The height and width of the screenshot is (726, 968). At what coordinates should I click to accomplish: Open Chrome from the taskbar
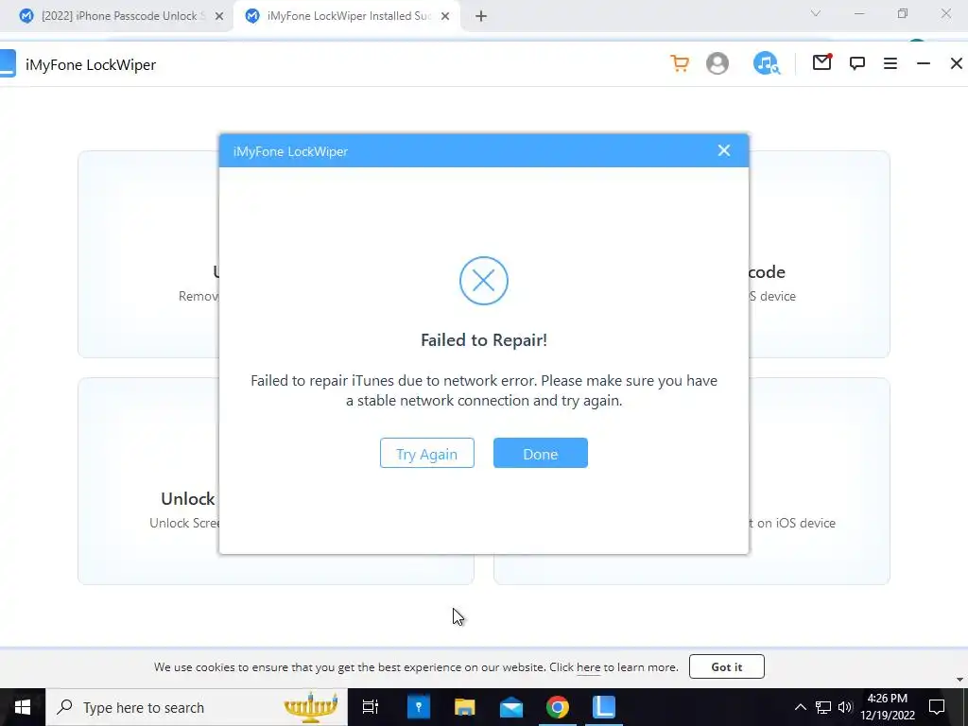coord(558,707)
